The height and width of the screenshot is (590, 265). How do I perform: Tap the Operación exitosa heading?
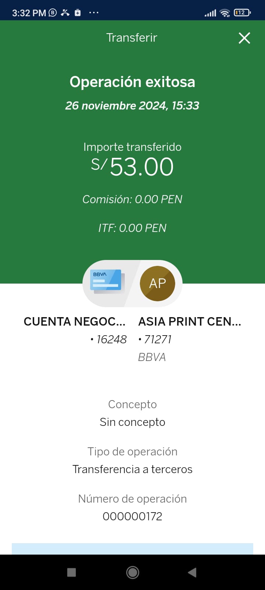tap(132, 82)
